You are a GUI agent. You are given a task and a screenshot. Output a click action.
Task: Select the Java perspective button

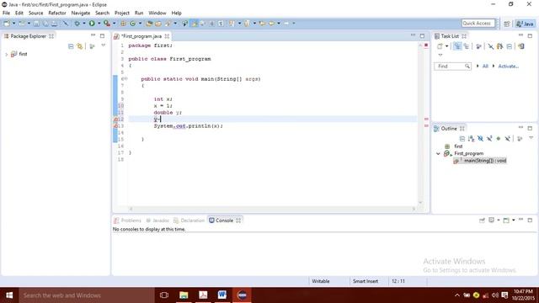(x=525, y=24)
